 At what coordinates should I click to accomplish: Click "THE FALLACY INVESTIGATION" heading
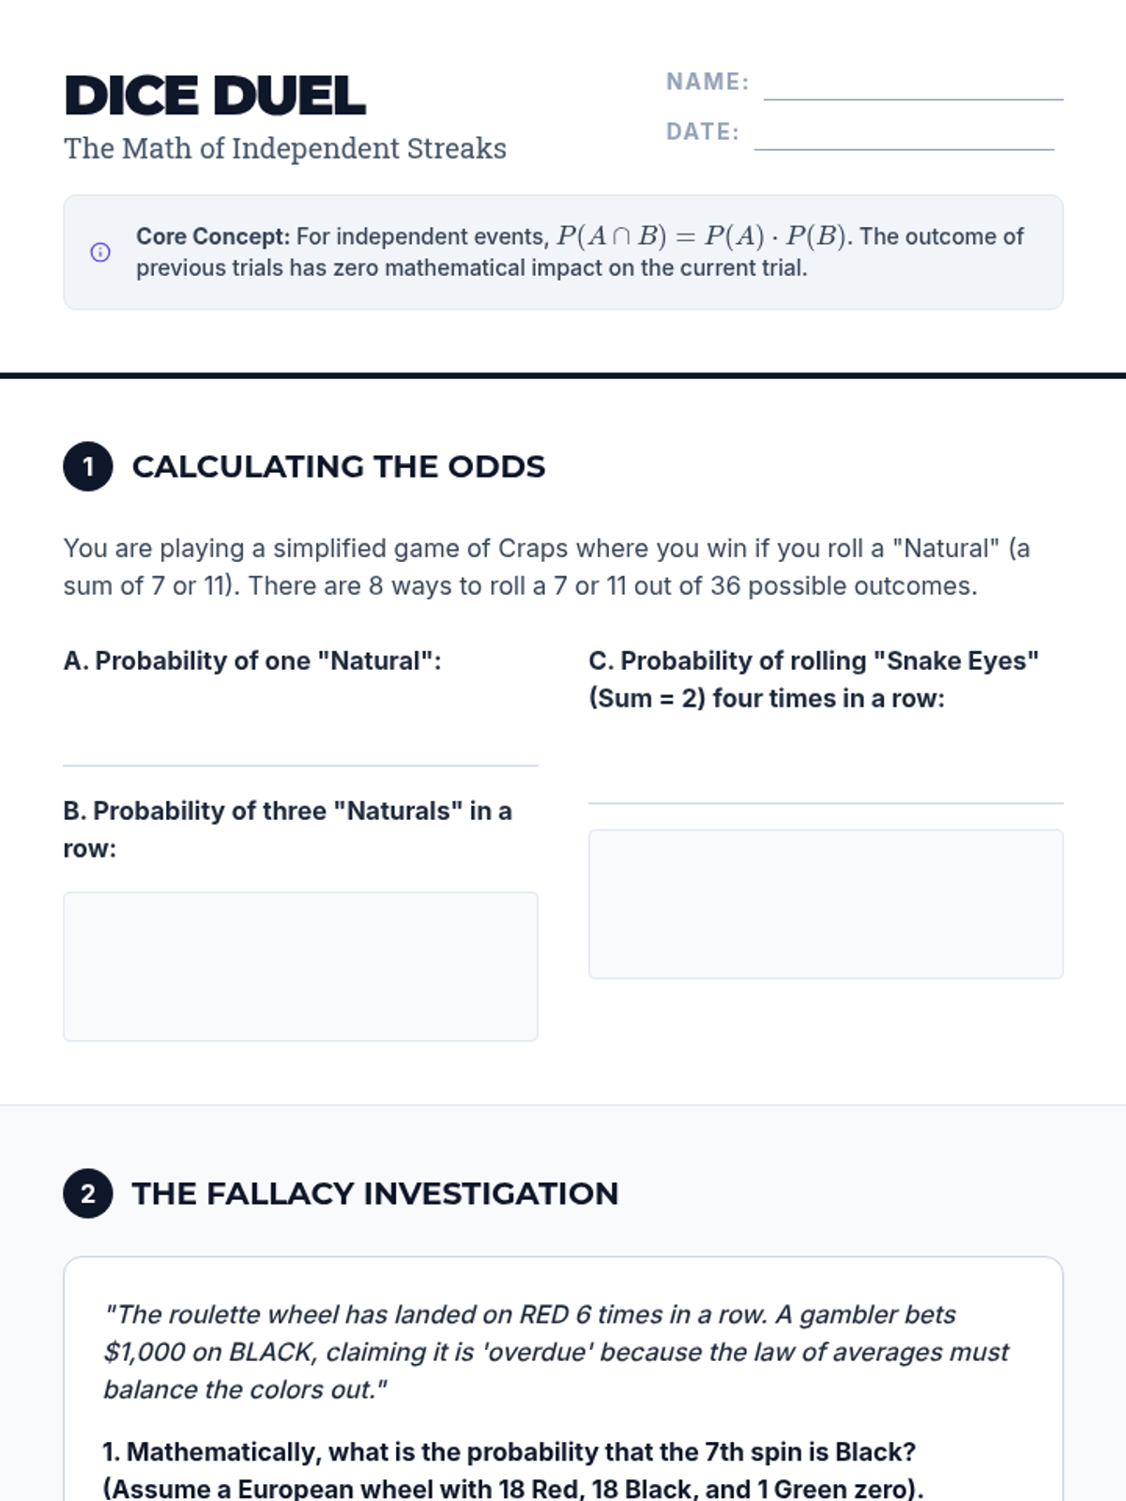click(x=375, y=1193)
